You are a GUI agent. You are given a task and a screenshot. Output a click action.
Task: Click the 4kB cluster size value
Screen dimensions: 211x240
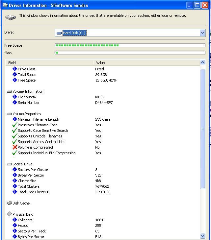(x=98, y=181)
